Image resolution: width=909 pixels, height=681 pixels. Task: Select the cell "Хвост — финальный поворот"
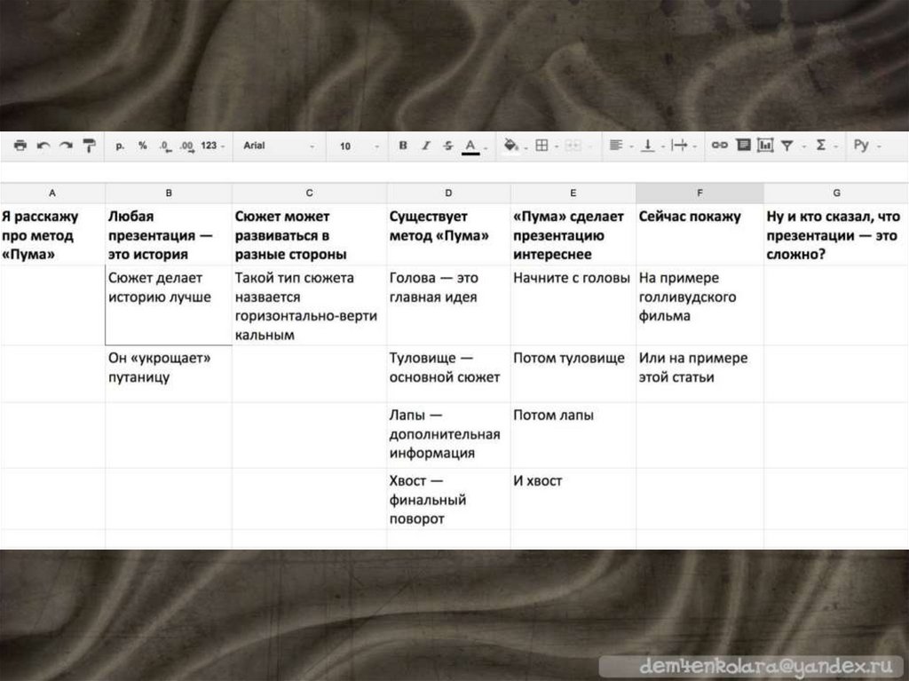pos(447,499)
